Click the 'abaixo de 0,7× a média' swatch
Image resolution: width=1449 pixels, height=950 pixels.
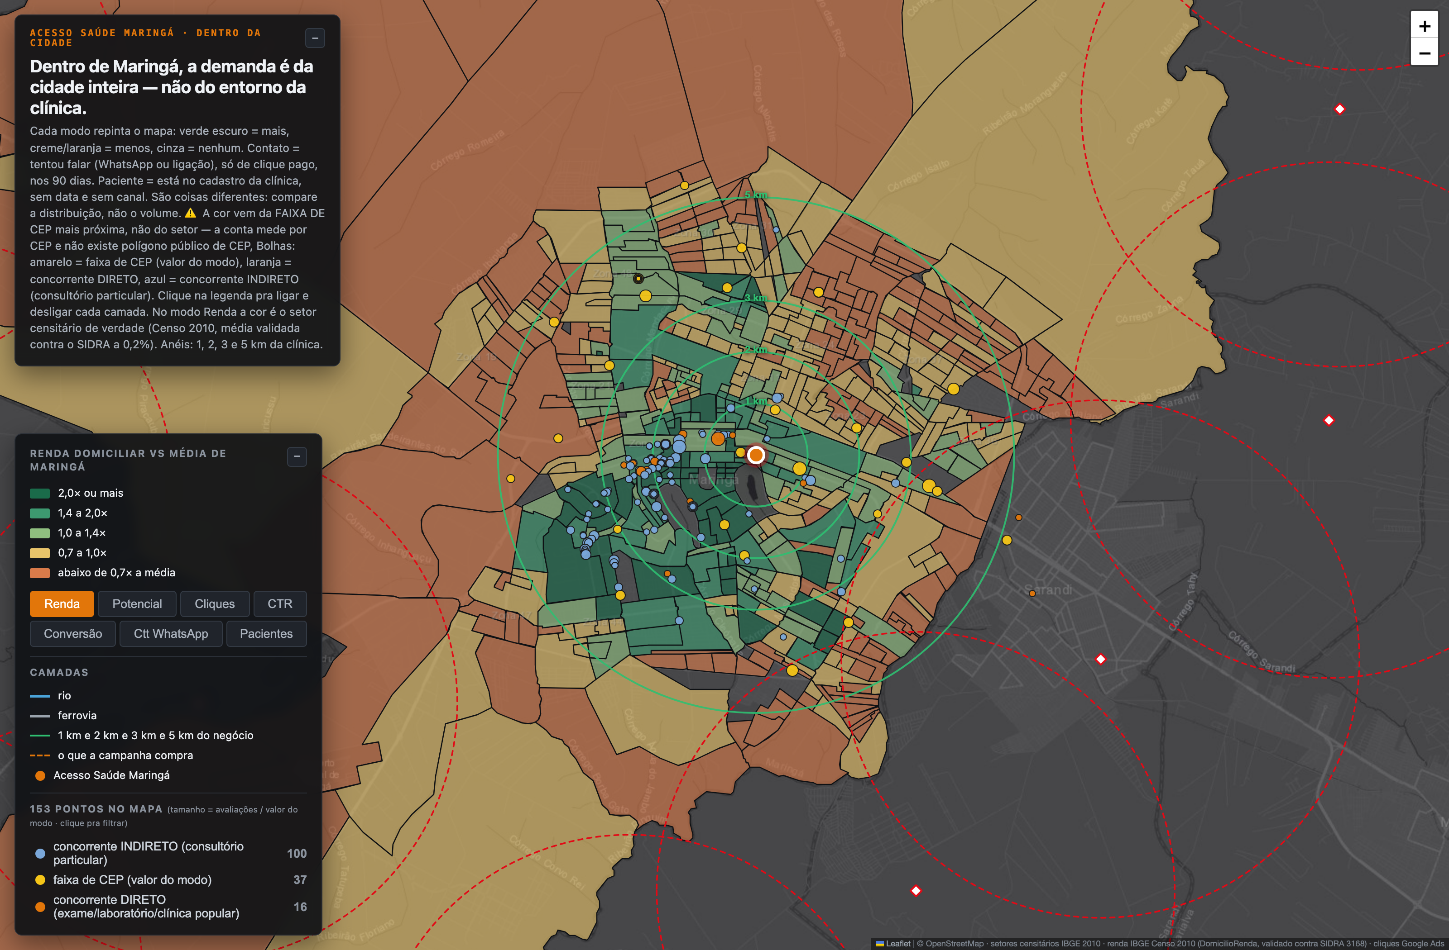(x=39, y=573)
